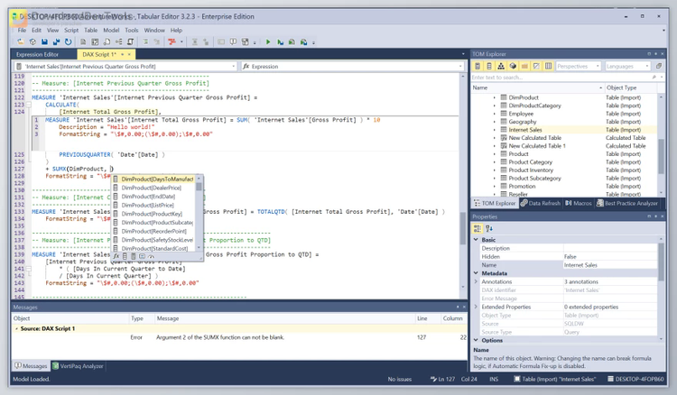Switch to the Best Practice Analyzer tab

tap(627, 203)
